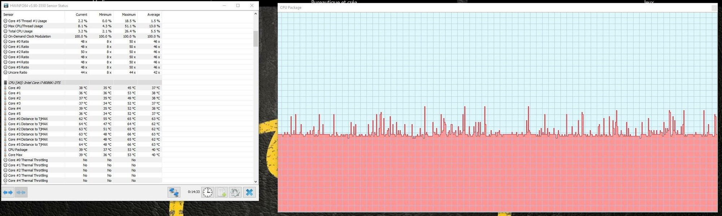Click the expand columns arrows button
The width and height of the screenshot is (722, 216).
(x=8, y=192)
